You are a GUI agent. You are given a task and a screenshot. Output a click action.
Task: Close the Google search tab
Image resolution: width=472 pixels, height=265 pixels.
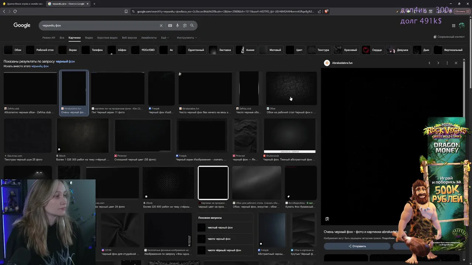tap(88, 4)
